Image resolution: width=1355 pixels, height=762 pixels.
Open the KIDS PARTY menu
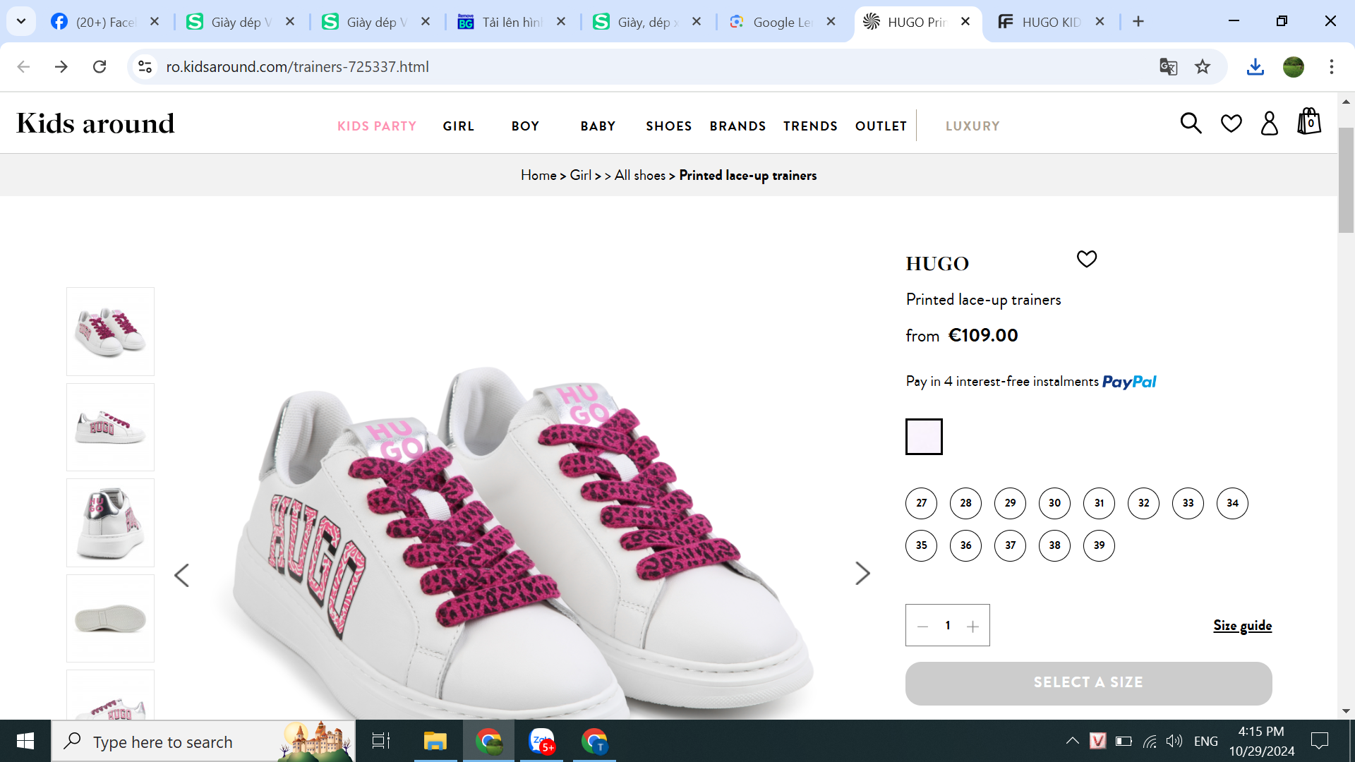click(377, 126)
